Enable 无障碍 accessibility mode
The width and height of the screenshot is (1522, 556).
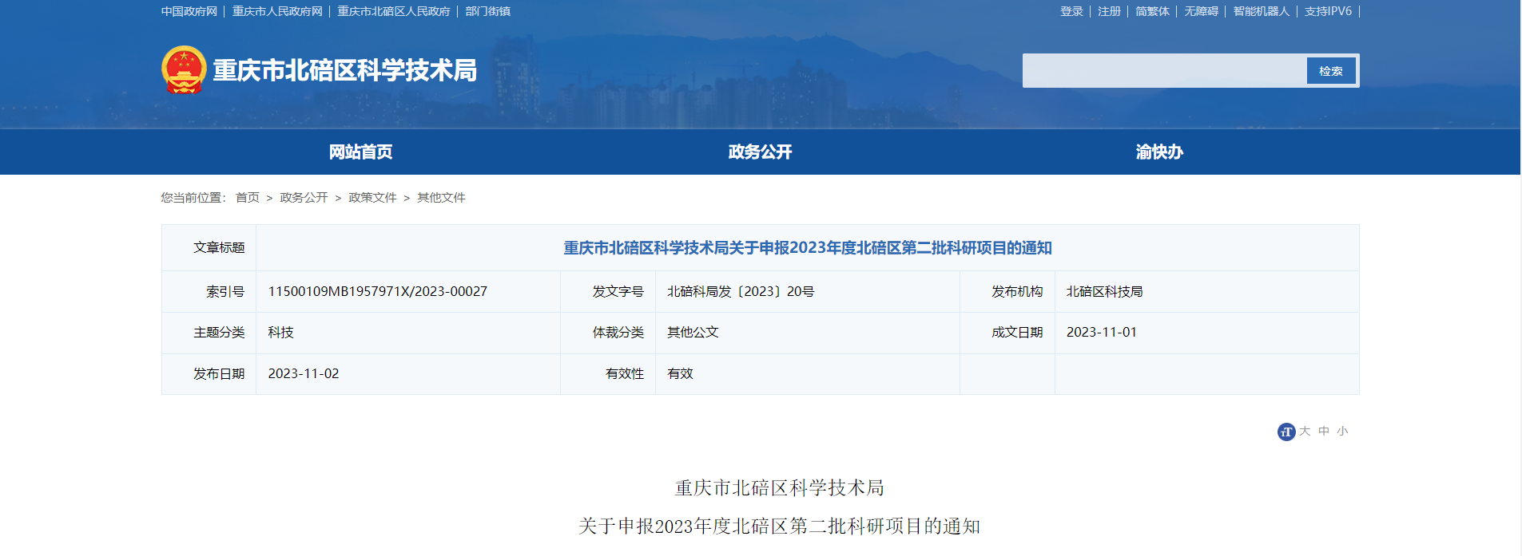(x=1201, y=11)
